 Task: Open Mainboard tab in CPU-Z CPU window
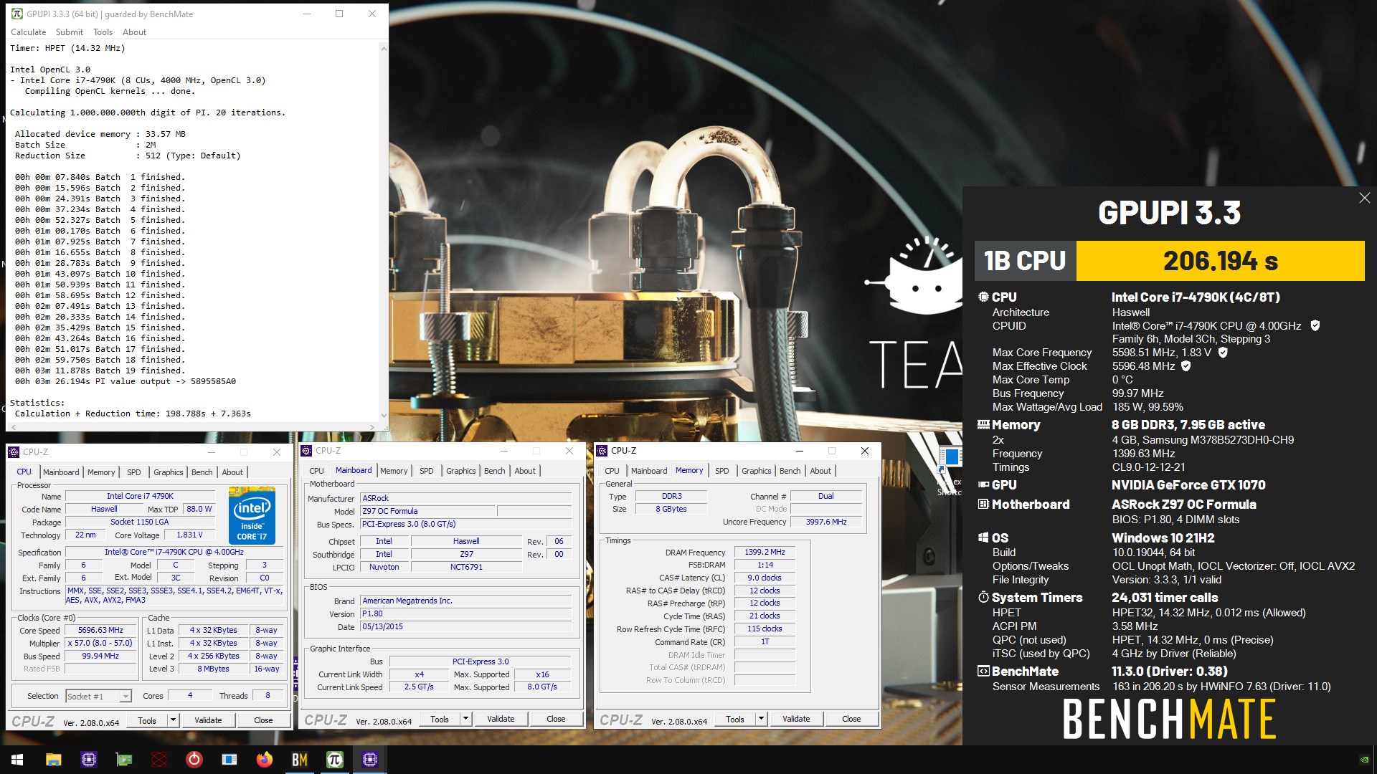(x=61, y=472)
